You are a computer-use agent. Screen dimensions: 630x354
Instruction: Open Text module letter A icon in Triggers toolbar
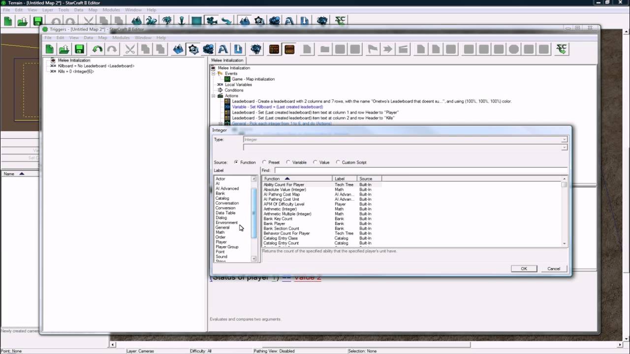pyautogui.click(x=223, y=49)
